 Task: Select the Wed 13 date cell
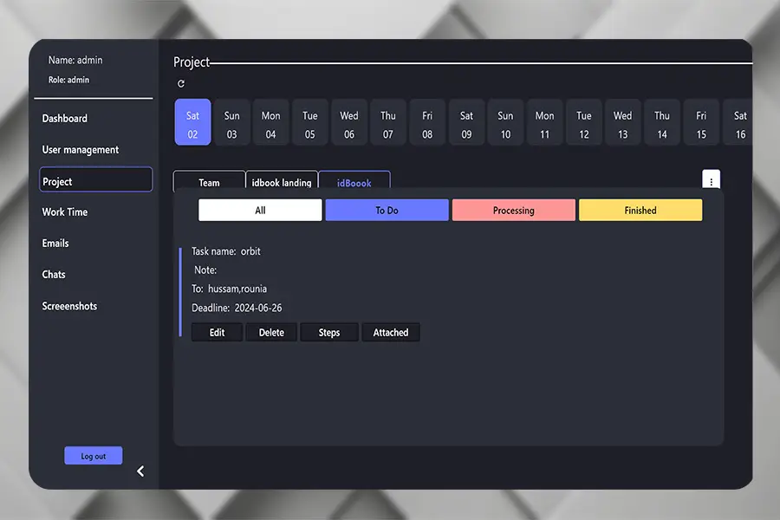(x=622, y=121)
